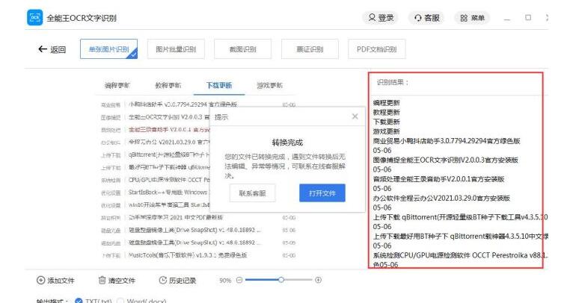Click the 全能王OCR app logo icon
The image size is (564, 303).
[34, 18]
